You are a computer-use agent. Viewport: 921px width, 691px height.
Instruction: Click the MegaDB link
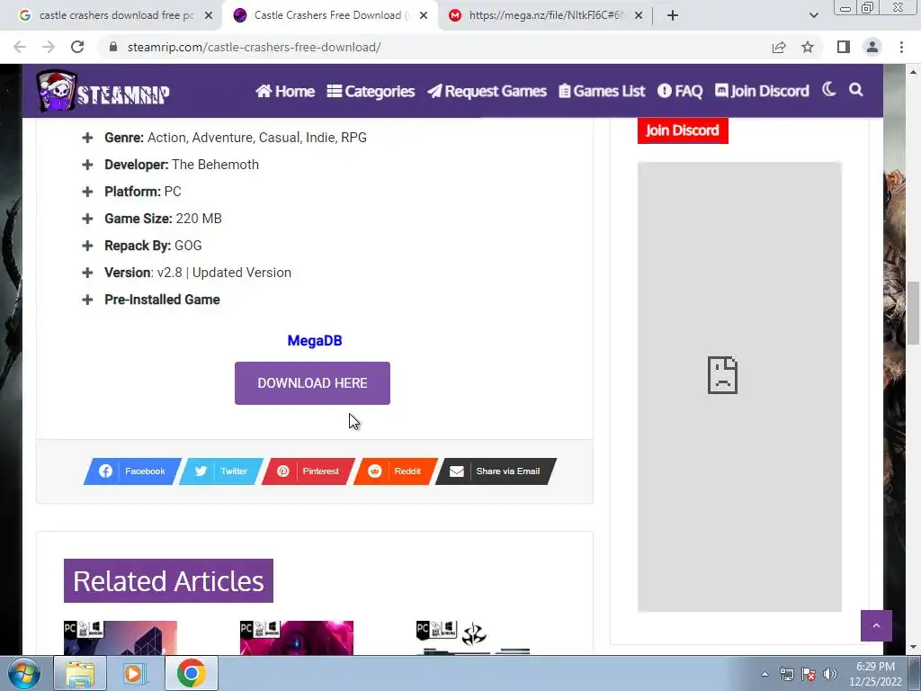(x=315, y=341)
